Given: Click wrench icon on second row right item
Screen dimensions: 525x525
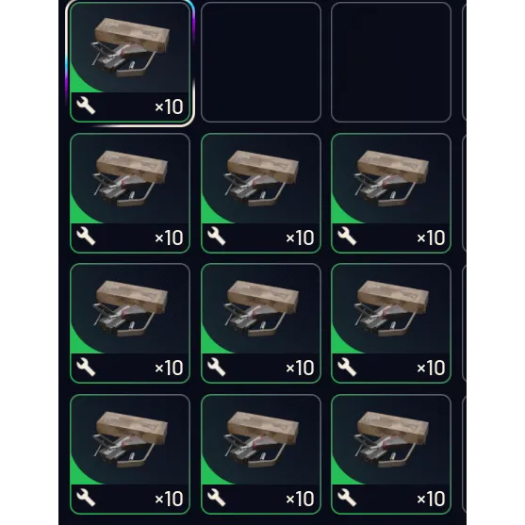Looking at the screenshot, I should [347, 237].
